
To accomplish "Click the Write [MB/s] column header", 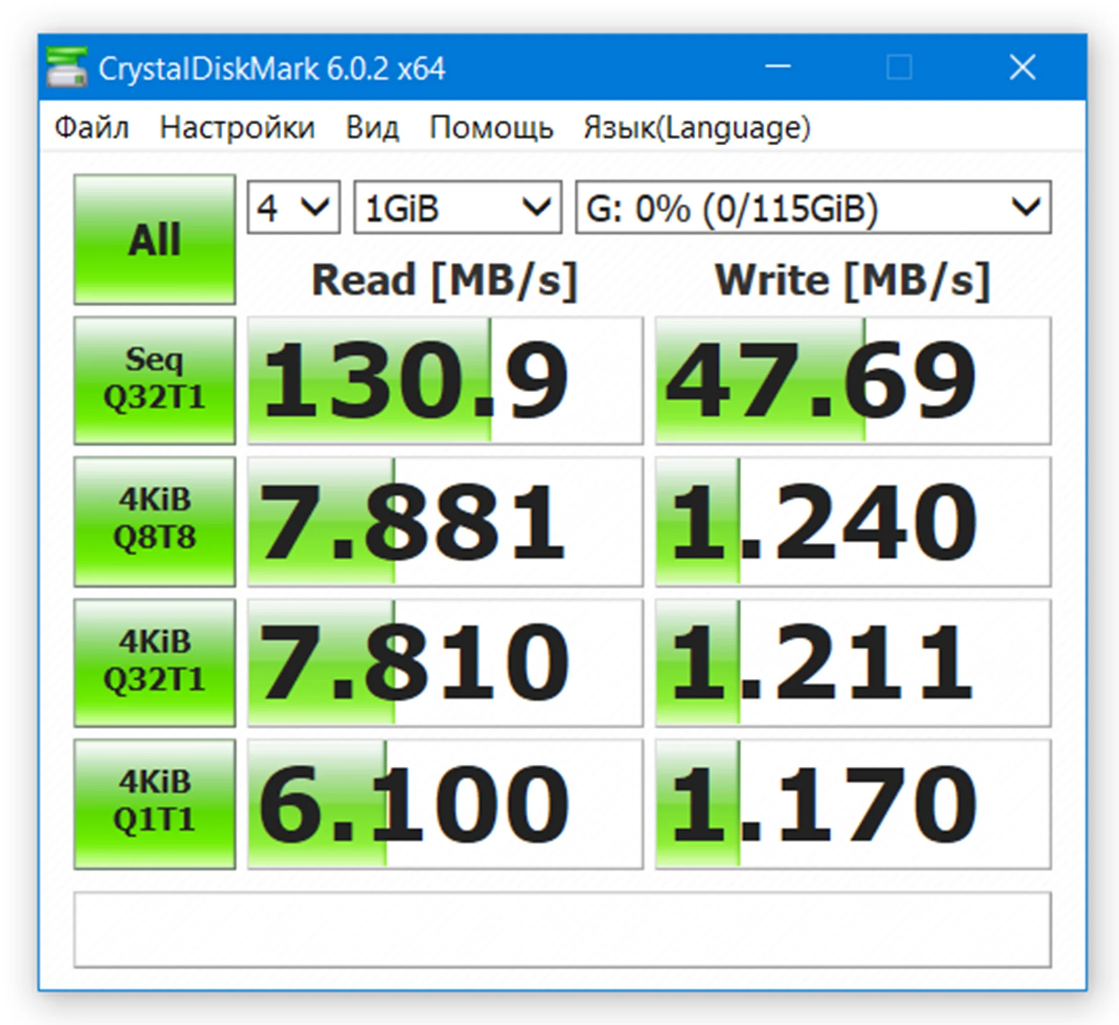I will (853, 280).
